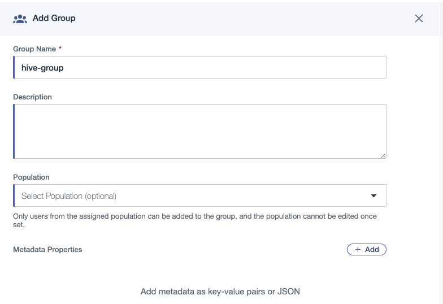Click the "Add Group" title text
This screenshot has width=443, height=304.
[54, 18]
